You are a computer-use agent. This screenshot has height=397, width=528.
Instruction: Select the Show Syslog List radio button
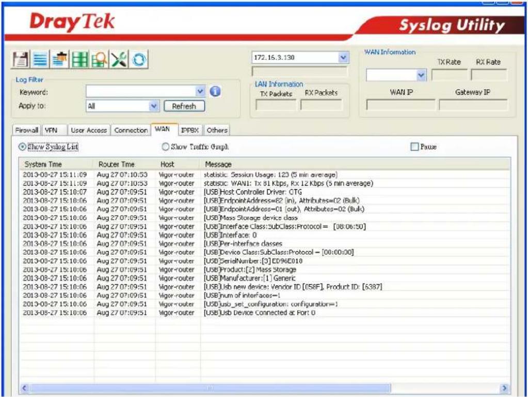[x=22, y=147]
